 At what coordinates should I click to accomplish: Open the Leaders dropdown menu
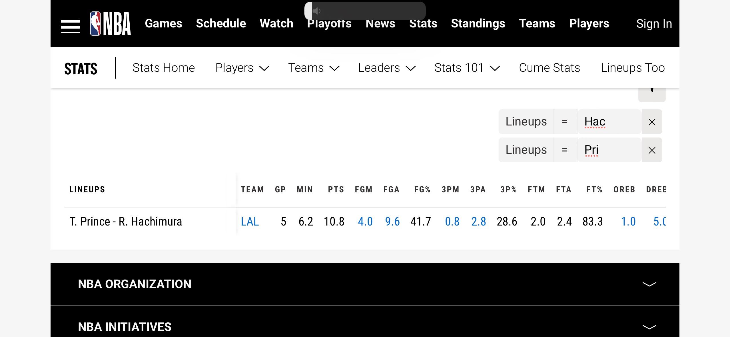click(x=387, y=68)
